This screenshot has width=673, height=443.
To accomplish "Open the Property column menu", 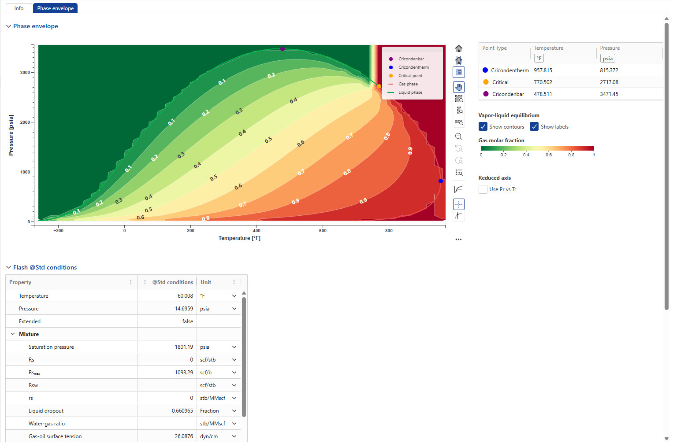I will click(x=131, y=282).
